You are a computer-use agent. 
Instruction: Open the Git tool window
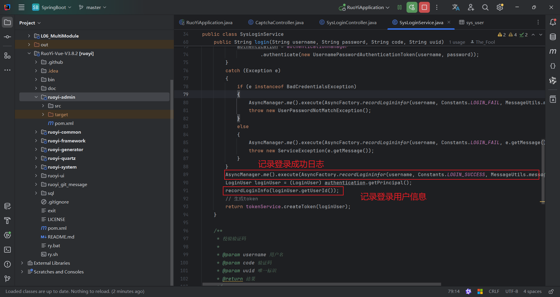(x=7, y=279)
